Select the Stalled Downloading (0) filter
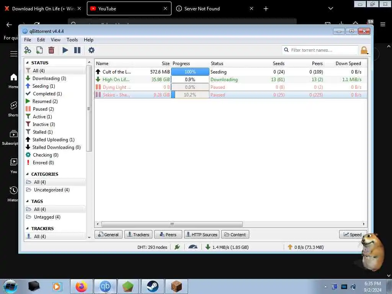The width and height of the screenshot is (392, 294). [x=57, y=147]
